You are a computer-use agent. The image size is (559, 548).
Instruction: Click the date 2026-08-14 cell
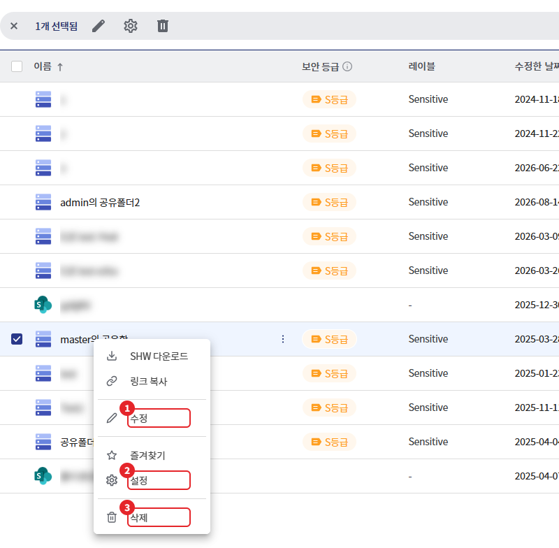(537, 202)
